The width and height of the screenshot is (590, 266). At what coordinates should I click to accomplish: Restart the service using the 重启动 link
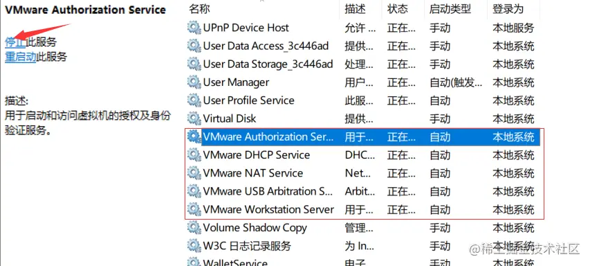pos(20,57)
